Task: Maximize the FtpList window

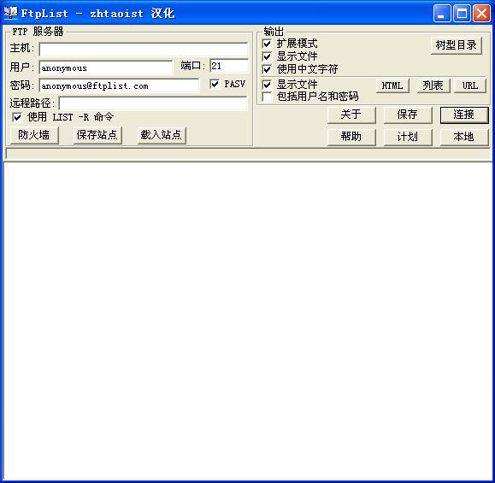Action: pos(462,14)
